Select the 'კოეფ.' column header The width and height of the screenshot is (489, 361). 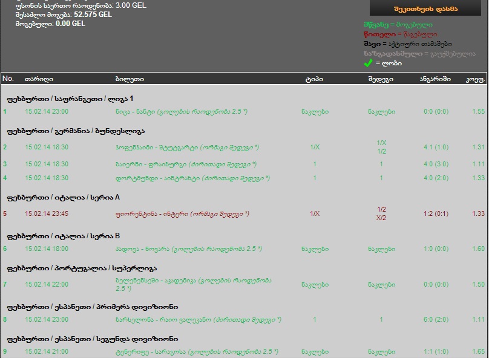(x=476, y=79)
